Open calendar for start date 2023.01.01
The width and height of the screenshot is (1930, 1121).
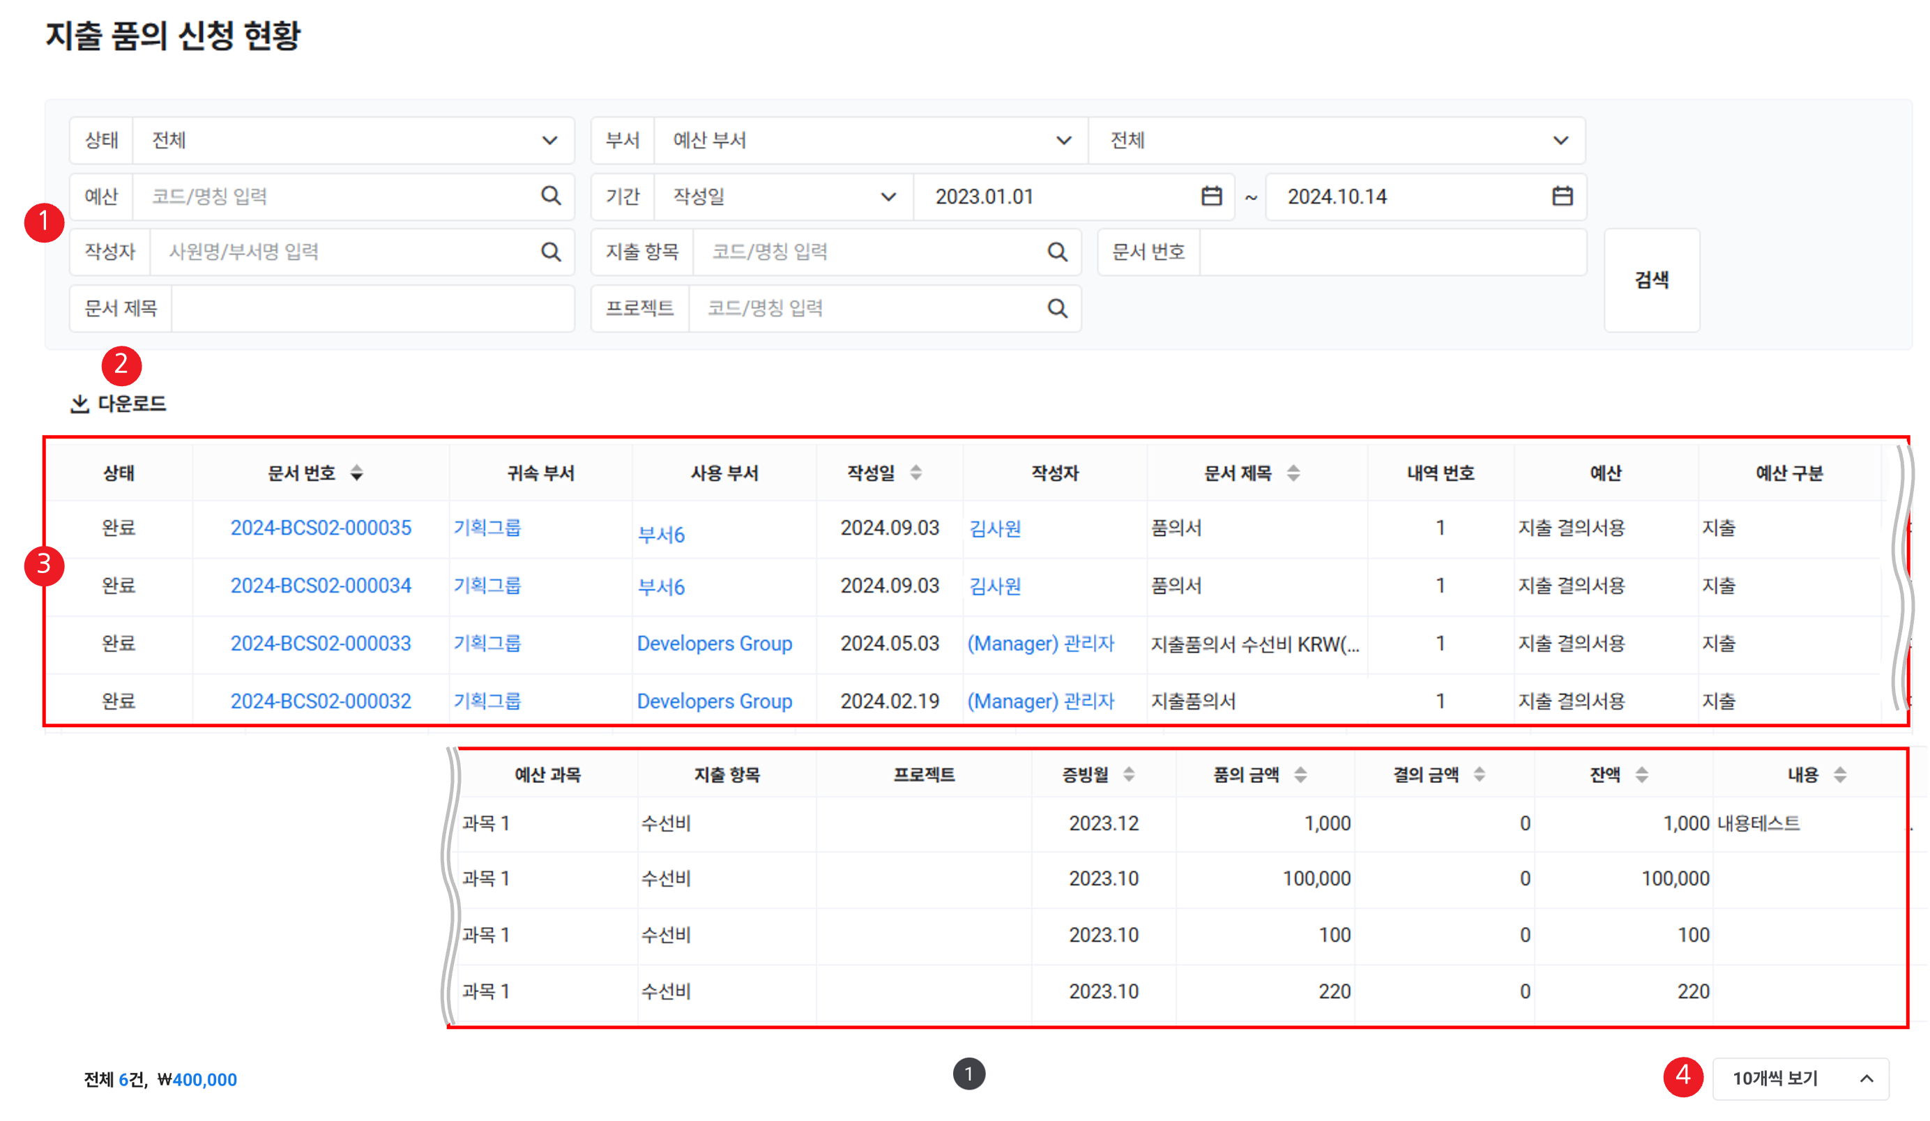[x=1211, y=197]
